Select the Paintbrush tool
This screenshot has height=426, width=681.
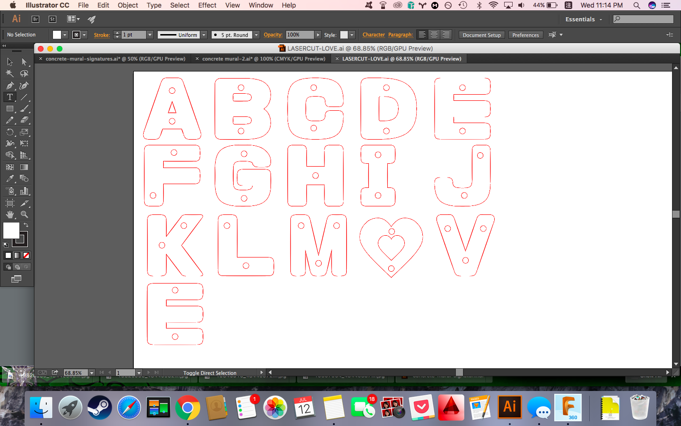(x=24, y=109)
